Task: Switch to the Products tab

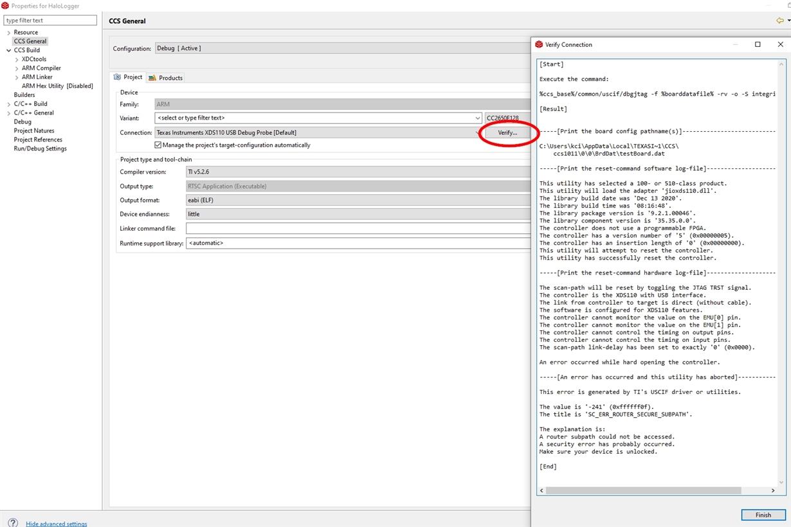Action: 166,78
